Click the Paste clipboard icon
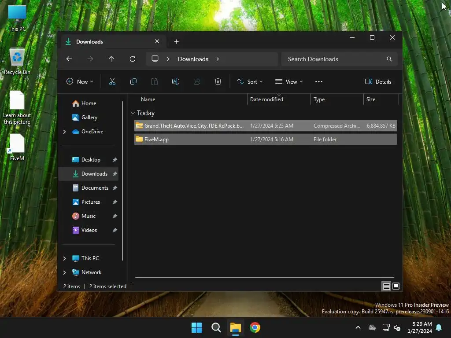 [x=155, y=81]
